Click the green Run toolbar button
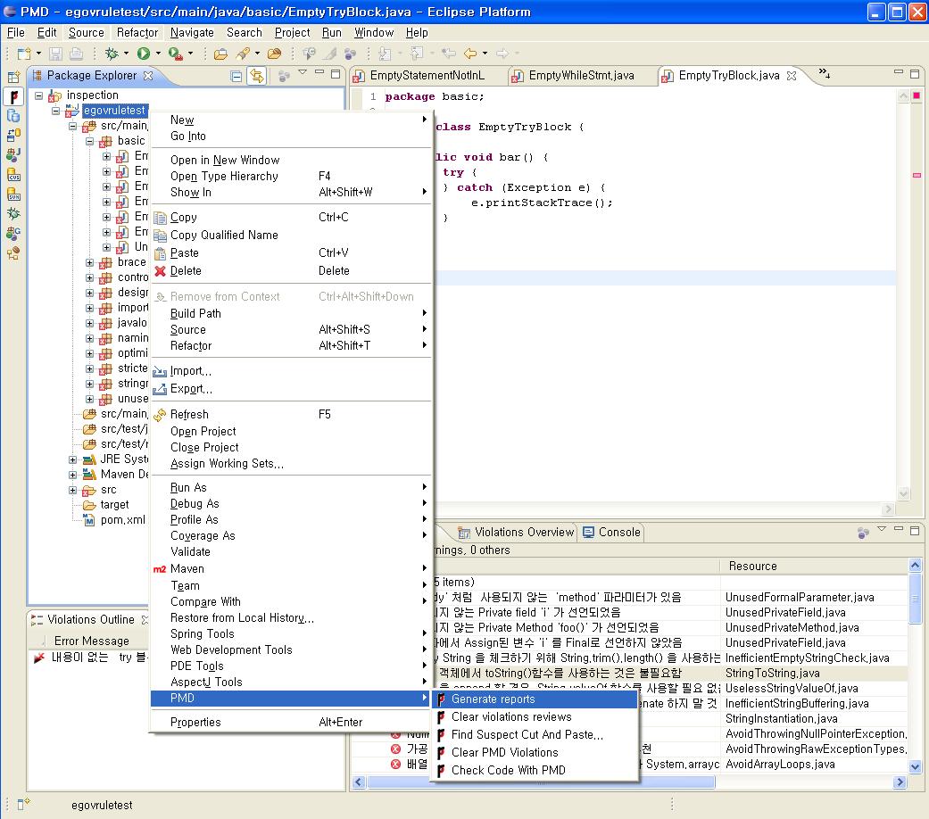Viewport: 929px width, 819px height. [x=142, y=54]
